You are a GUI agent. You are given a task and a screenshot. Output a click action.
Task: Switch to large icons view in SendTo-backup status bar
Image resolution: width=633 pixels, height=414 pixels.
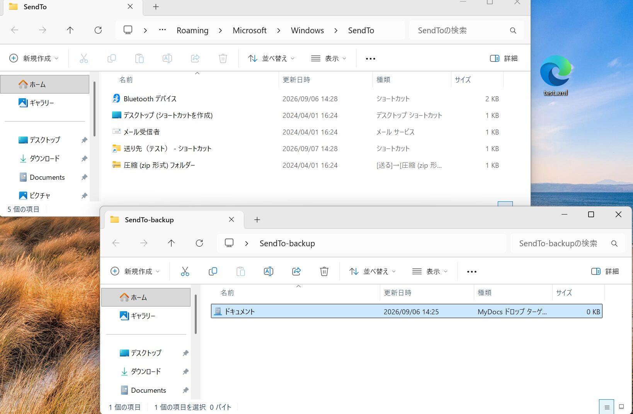click(621, 407)
